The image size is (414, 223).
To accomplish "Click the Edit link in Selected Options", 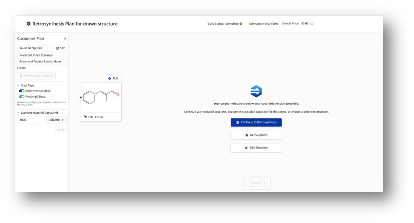I will pyautogui.click(x=61, y=48).
